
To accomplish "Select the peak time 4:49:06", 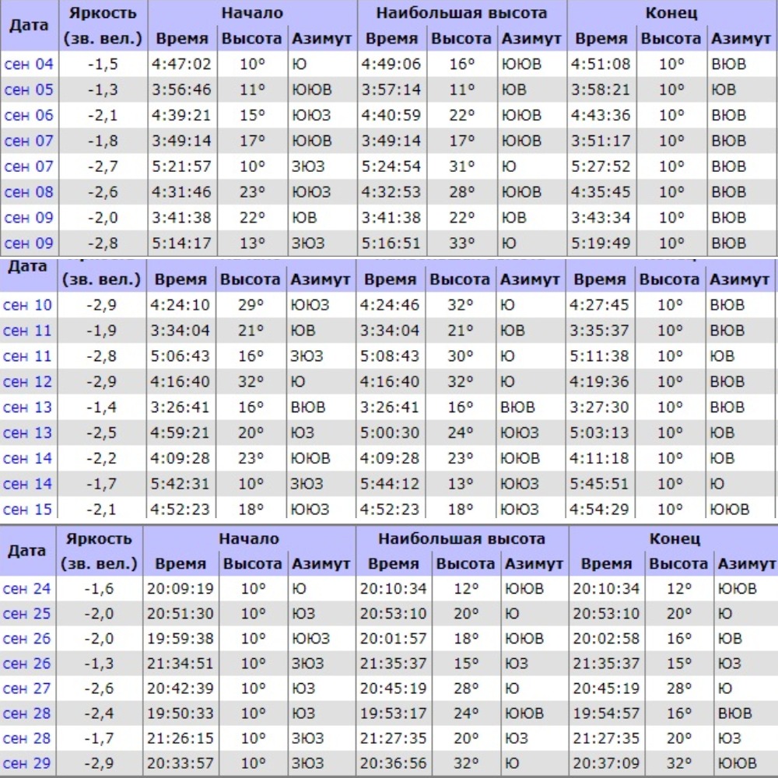I will click(391, 64).
